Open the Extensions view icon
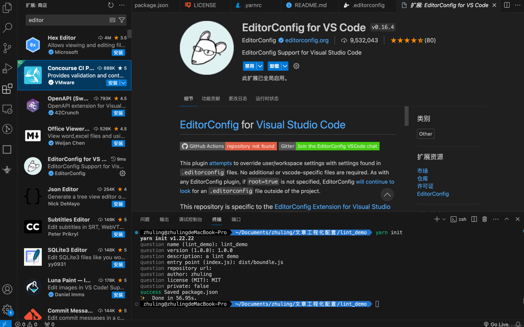Image resolution: width=524 pixels, height=327 pixels. point(7,89)
